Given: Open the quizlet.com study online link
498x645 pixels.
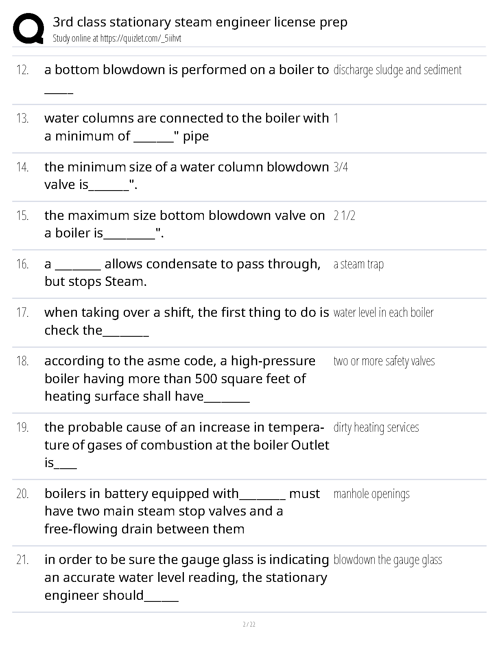Looking at the screenshot, I should click(x=117, y=39).
